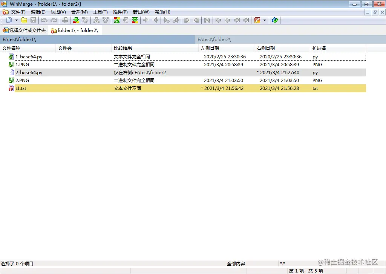Image resolution: width=386 pixels, height=274 pixels.
Task: Open the 合并(M) menu
Action: [79, 12]
